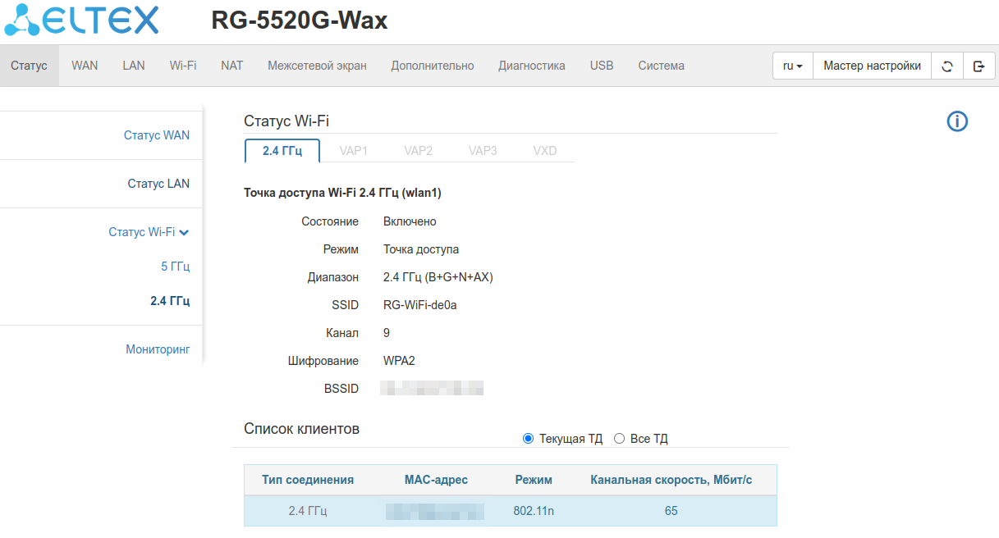Viewport: 999px width, 538px height.
Task: Open the WAN menu item
Action: (x=85, y=66)
